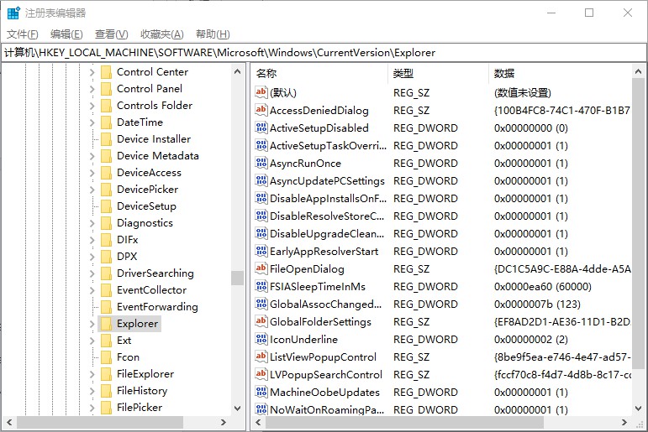Screen dimensions: 648x432
Task: Expand the Control Center tree node
Action: tap(92, 72)
